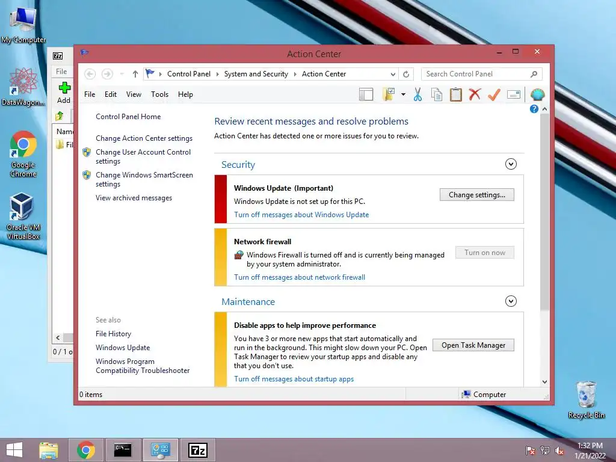Open Command Prompt taskbar icon
The width and height of the screenshot is (616, 462).
point(123,450)
